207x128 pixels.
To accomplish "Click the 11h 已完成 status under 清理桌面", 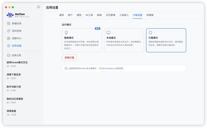I will click(x=11, y=115).
